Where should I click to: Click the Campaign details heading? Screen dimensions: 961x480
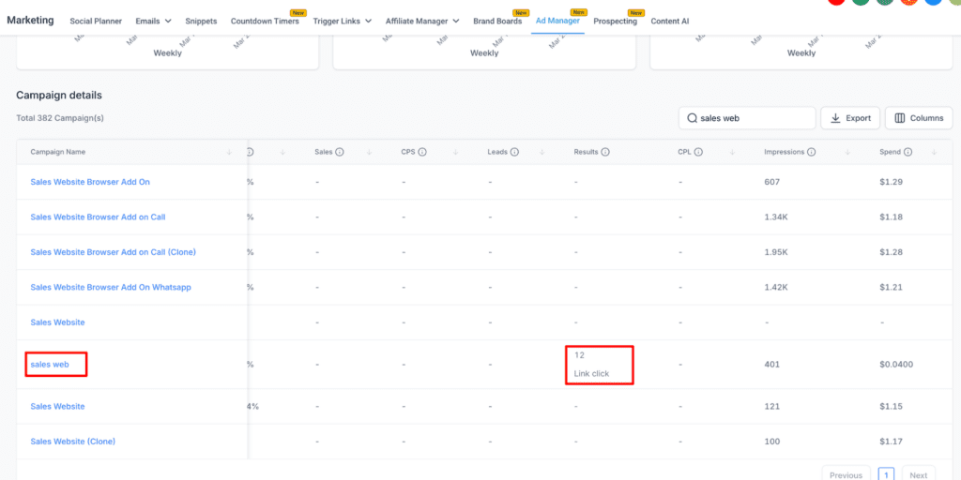coord(59,96)
